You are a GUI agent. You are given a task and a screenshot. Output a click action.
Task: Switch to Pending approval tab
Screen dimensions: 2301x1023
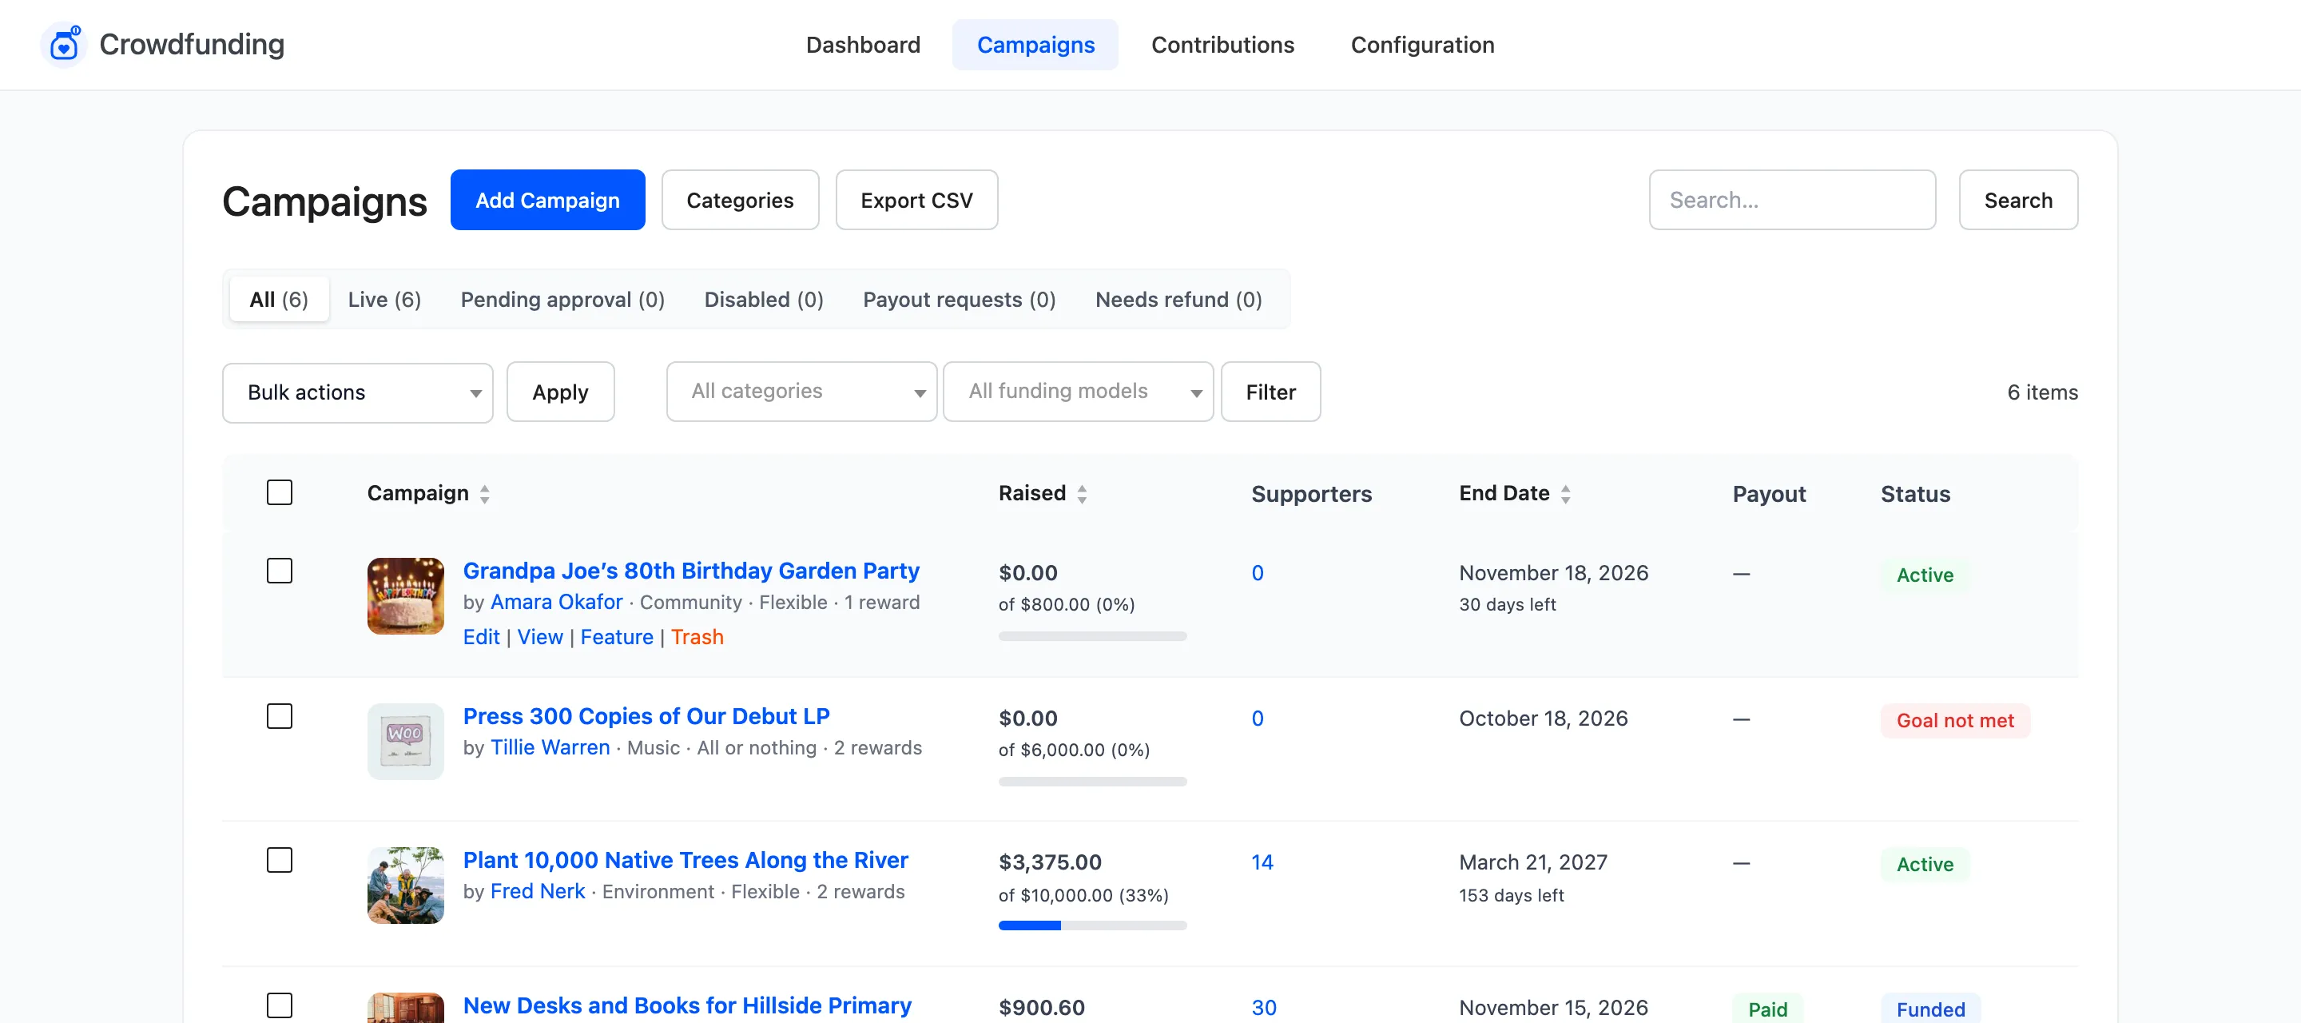coord(562,299)
